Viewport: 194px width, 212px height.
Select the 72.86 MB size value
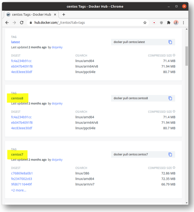(168, 173)
